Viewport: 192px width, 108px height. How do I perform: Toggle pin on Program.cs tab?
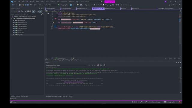101,9
